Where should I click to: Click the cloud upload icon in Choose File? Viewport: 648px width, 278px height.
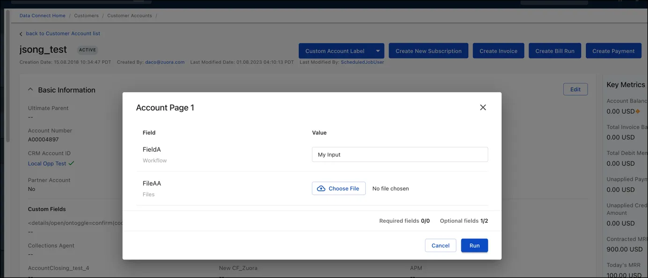pos(321,189)
